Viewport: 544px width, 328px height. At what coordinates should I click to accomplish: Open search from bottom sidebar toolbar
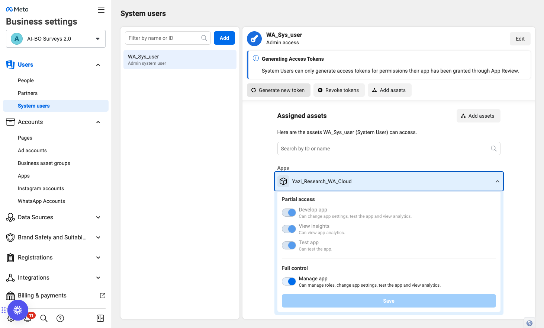[x=44, y=318]
